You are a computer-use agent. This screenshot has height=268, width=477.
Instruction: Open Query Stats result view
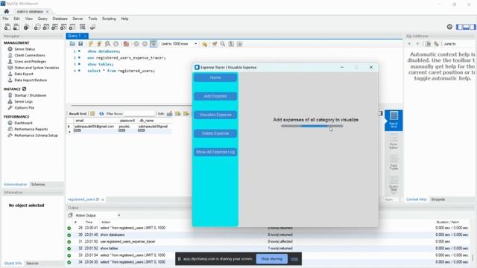[x=394, y=183]
